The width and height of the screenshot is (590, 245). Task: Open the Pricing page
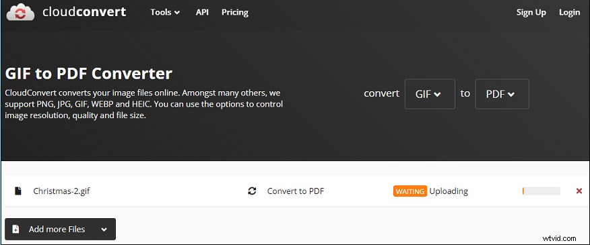235,12
